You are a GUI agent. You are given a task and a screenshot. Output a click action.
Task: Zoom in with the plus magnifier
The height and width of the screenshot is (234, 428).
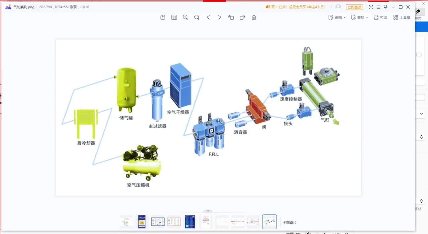tap(185, 17)
